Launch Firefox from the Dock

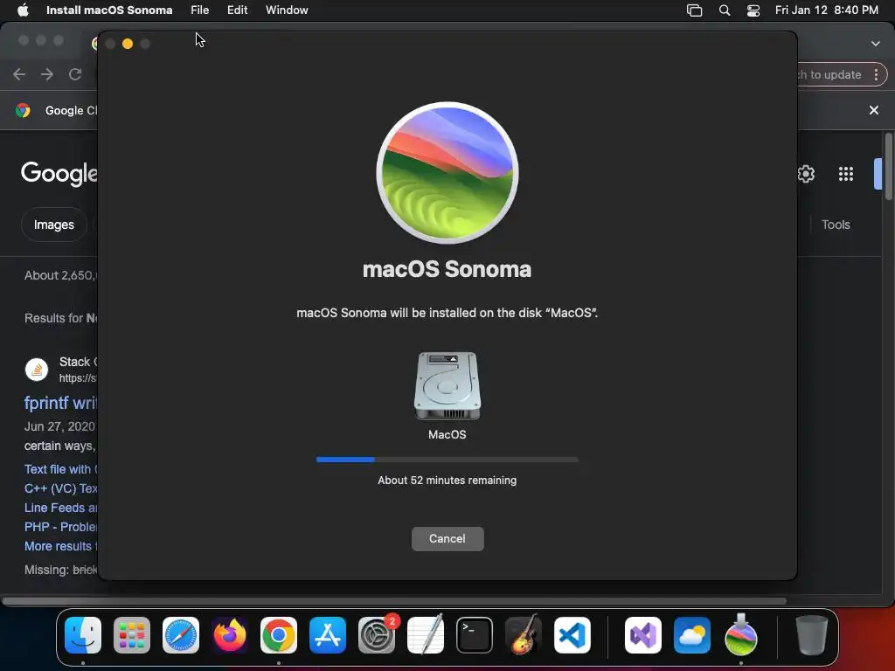click(x=230, y=635)
